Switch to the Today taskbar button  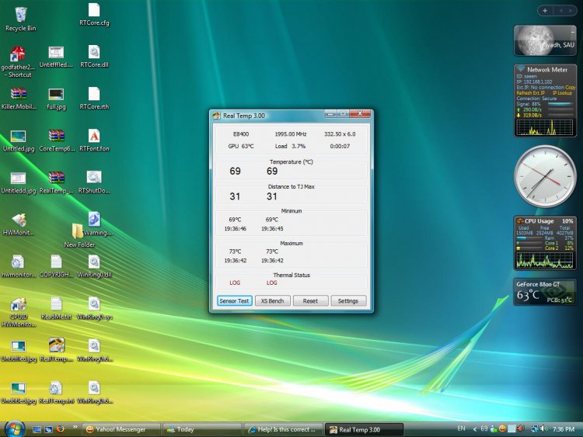point(203,429)
